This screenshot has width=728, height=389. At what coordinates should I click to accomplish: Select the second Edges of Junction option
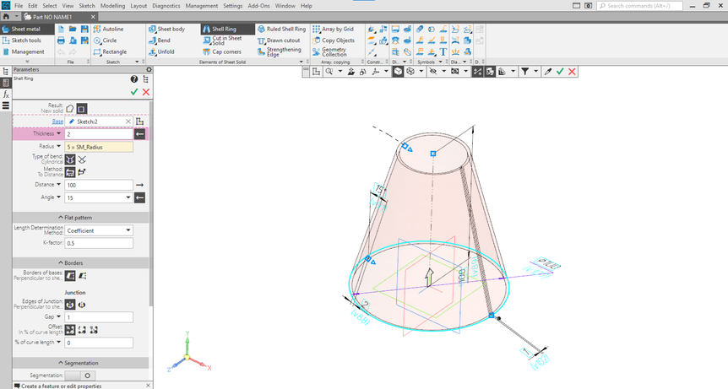tap(82, 305)
